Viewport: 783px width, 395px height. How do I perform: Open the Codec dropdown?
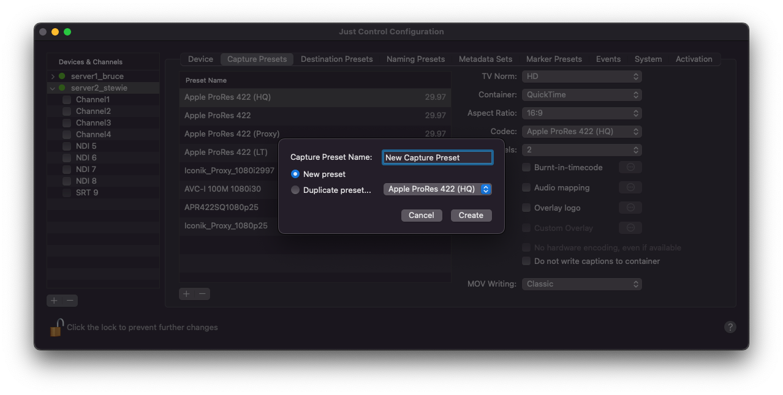tap(581, 131)
